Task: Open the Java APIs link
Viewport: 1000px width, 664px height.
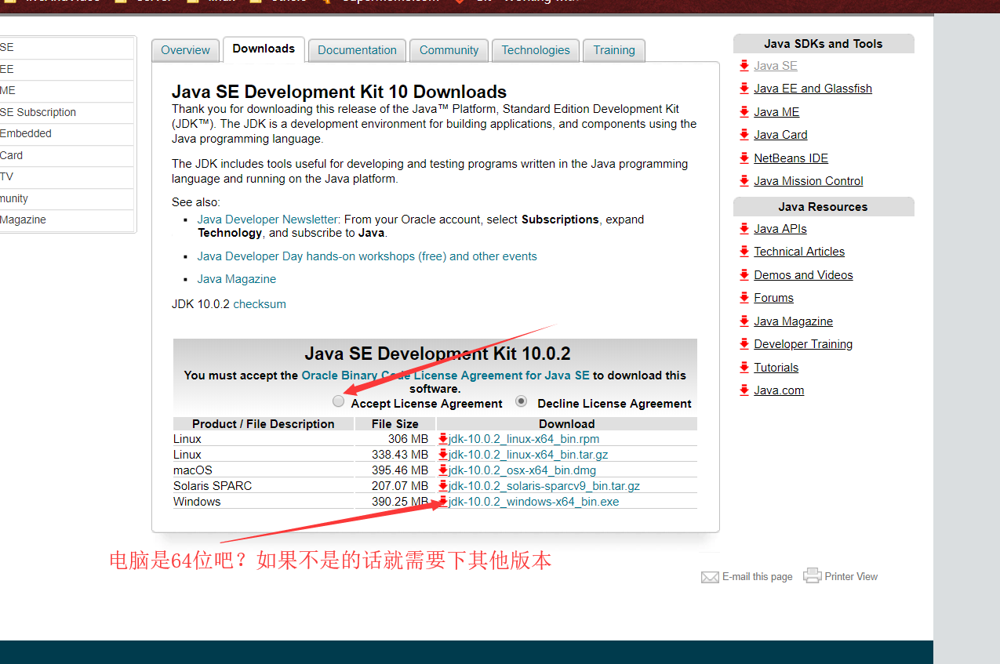Action: point(780,229)
